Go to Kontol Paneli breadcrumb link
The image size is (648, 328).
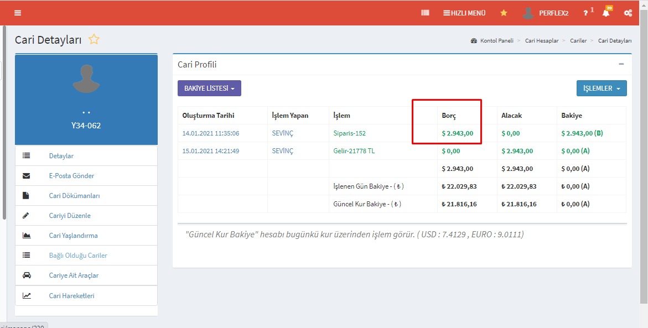point(496,41)
